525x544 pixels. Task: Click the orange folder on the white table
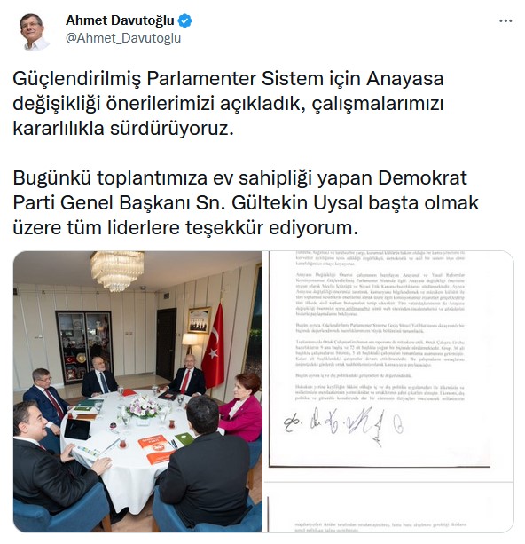pos(154,449)
